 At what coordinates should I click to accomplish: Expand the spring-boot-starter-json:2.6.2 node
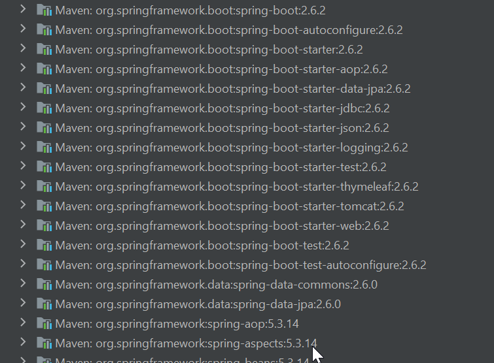23,127
